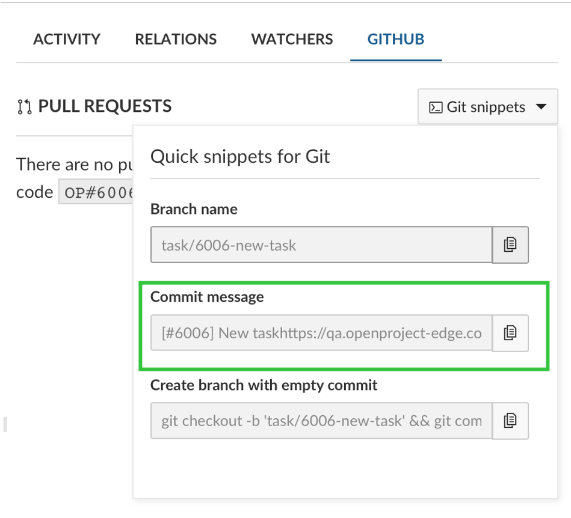Click the "Branch name" label
This screenshot has width=571, height=518.
194,209
